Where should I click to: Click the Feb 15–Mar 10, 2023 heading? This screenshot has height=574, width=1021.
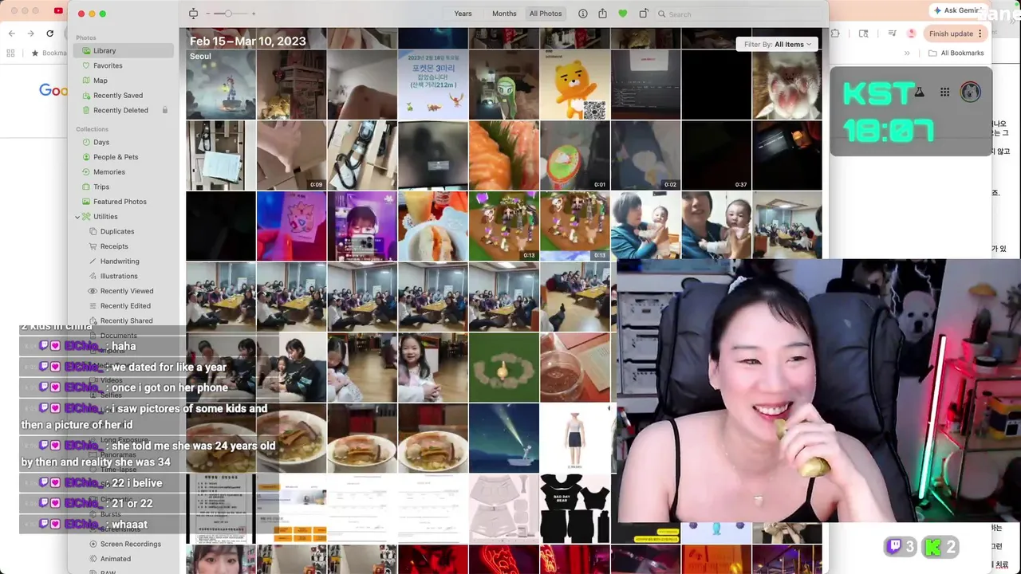(247, 41)
